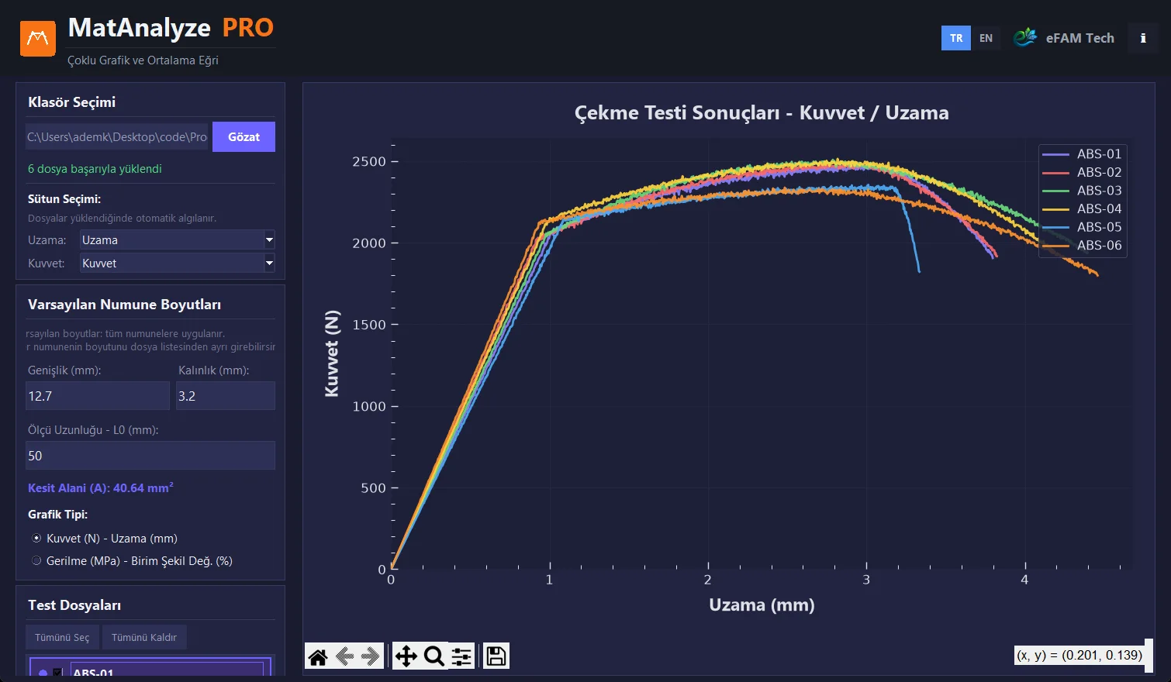Click ABS-01 legend entry

tap(1083, 154)
